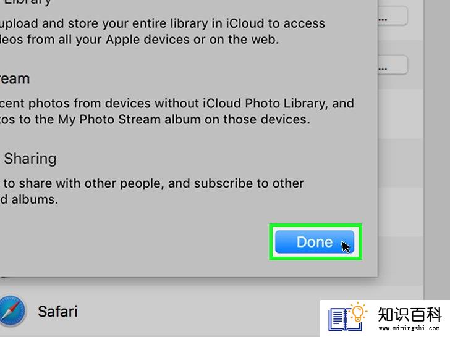Click the upper Options ellipsis button
This screenshot has height=337, width=450.
pyautogui.click(x=393, y=16)
